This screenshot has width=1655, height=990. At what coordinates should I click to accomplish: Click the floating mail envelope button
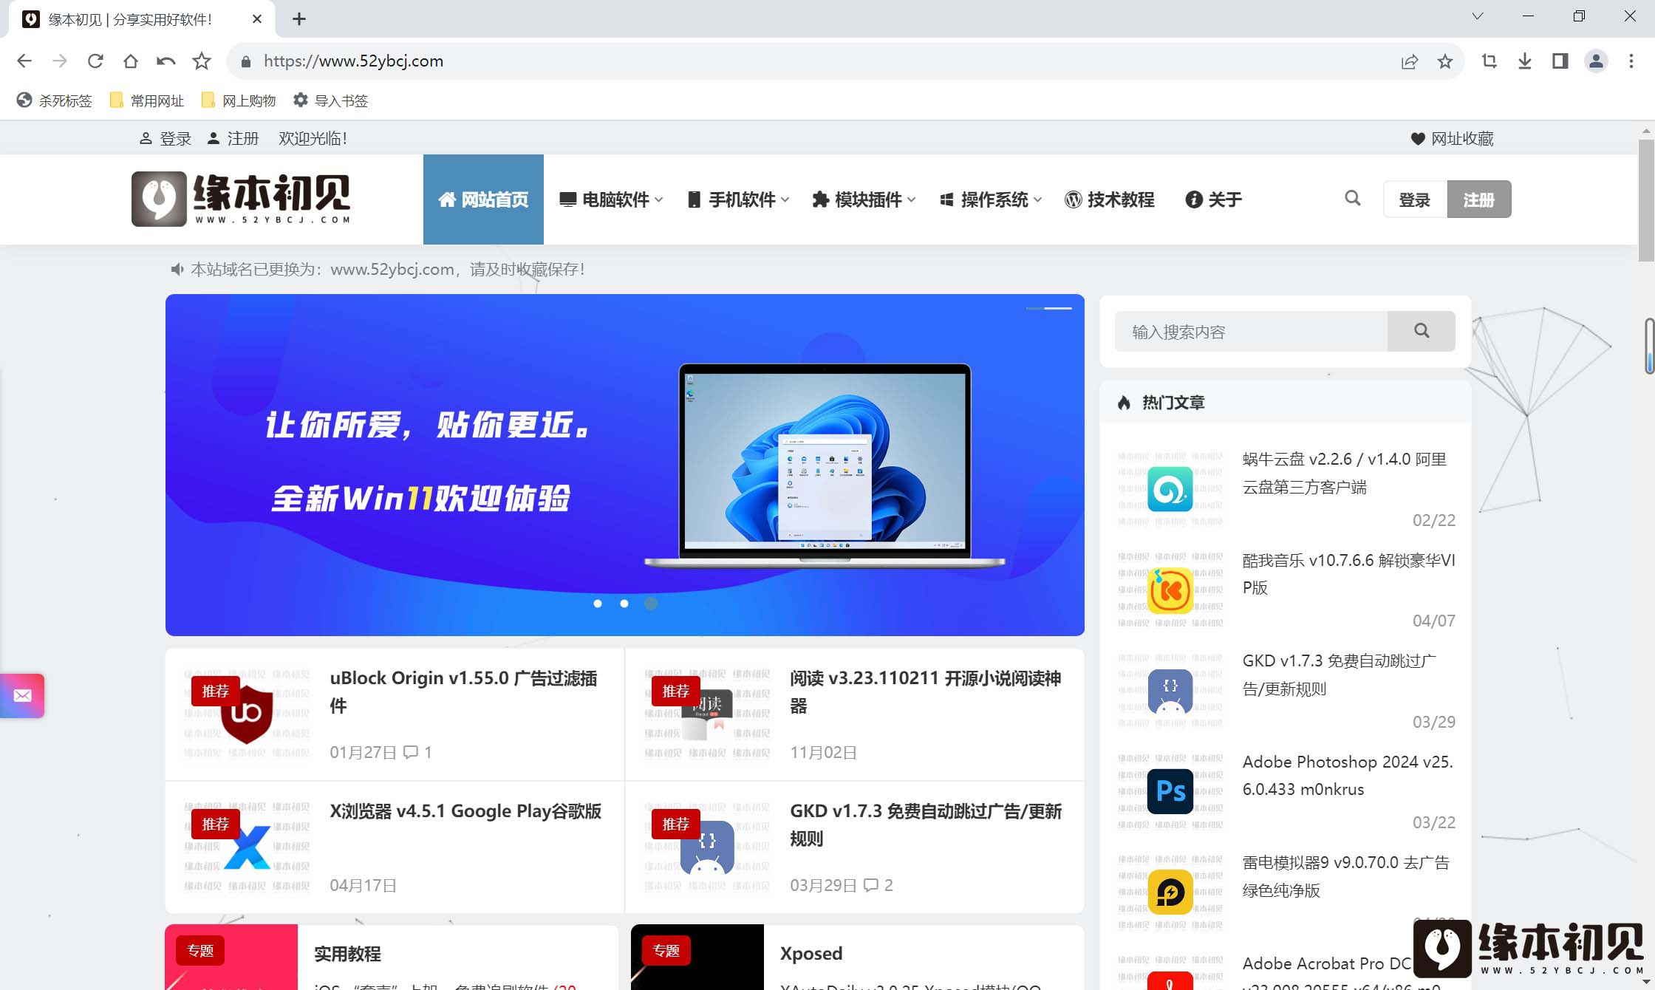pyautogui.click(x=22, y=695)
